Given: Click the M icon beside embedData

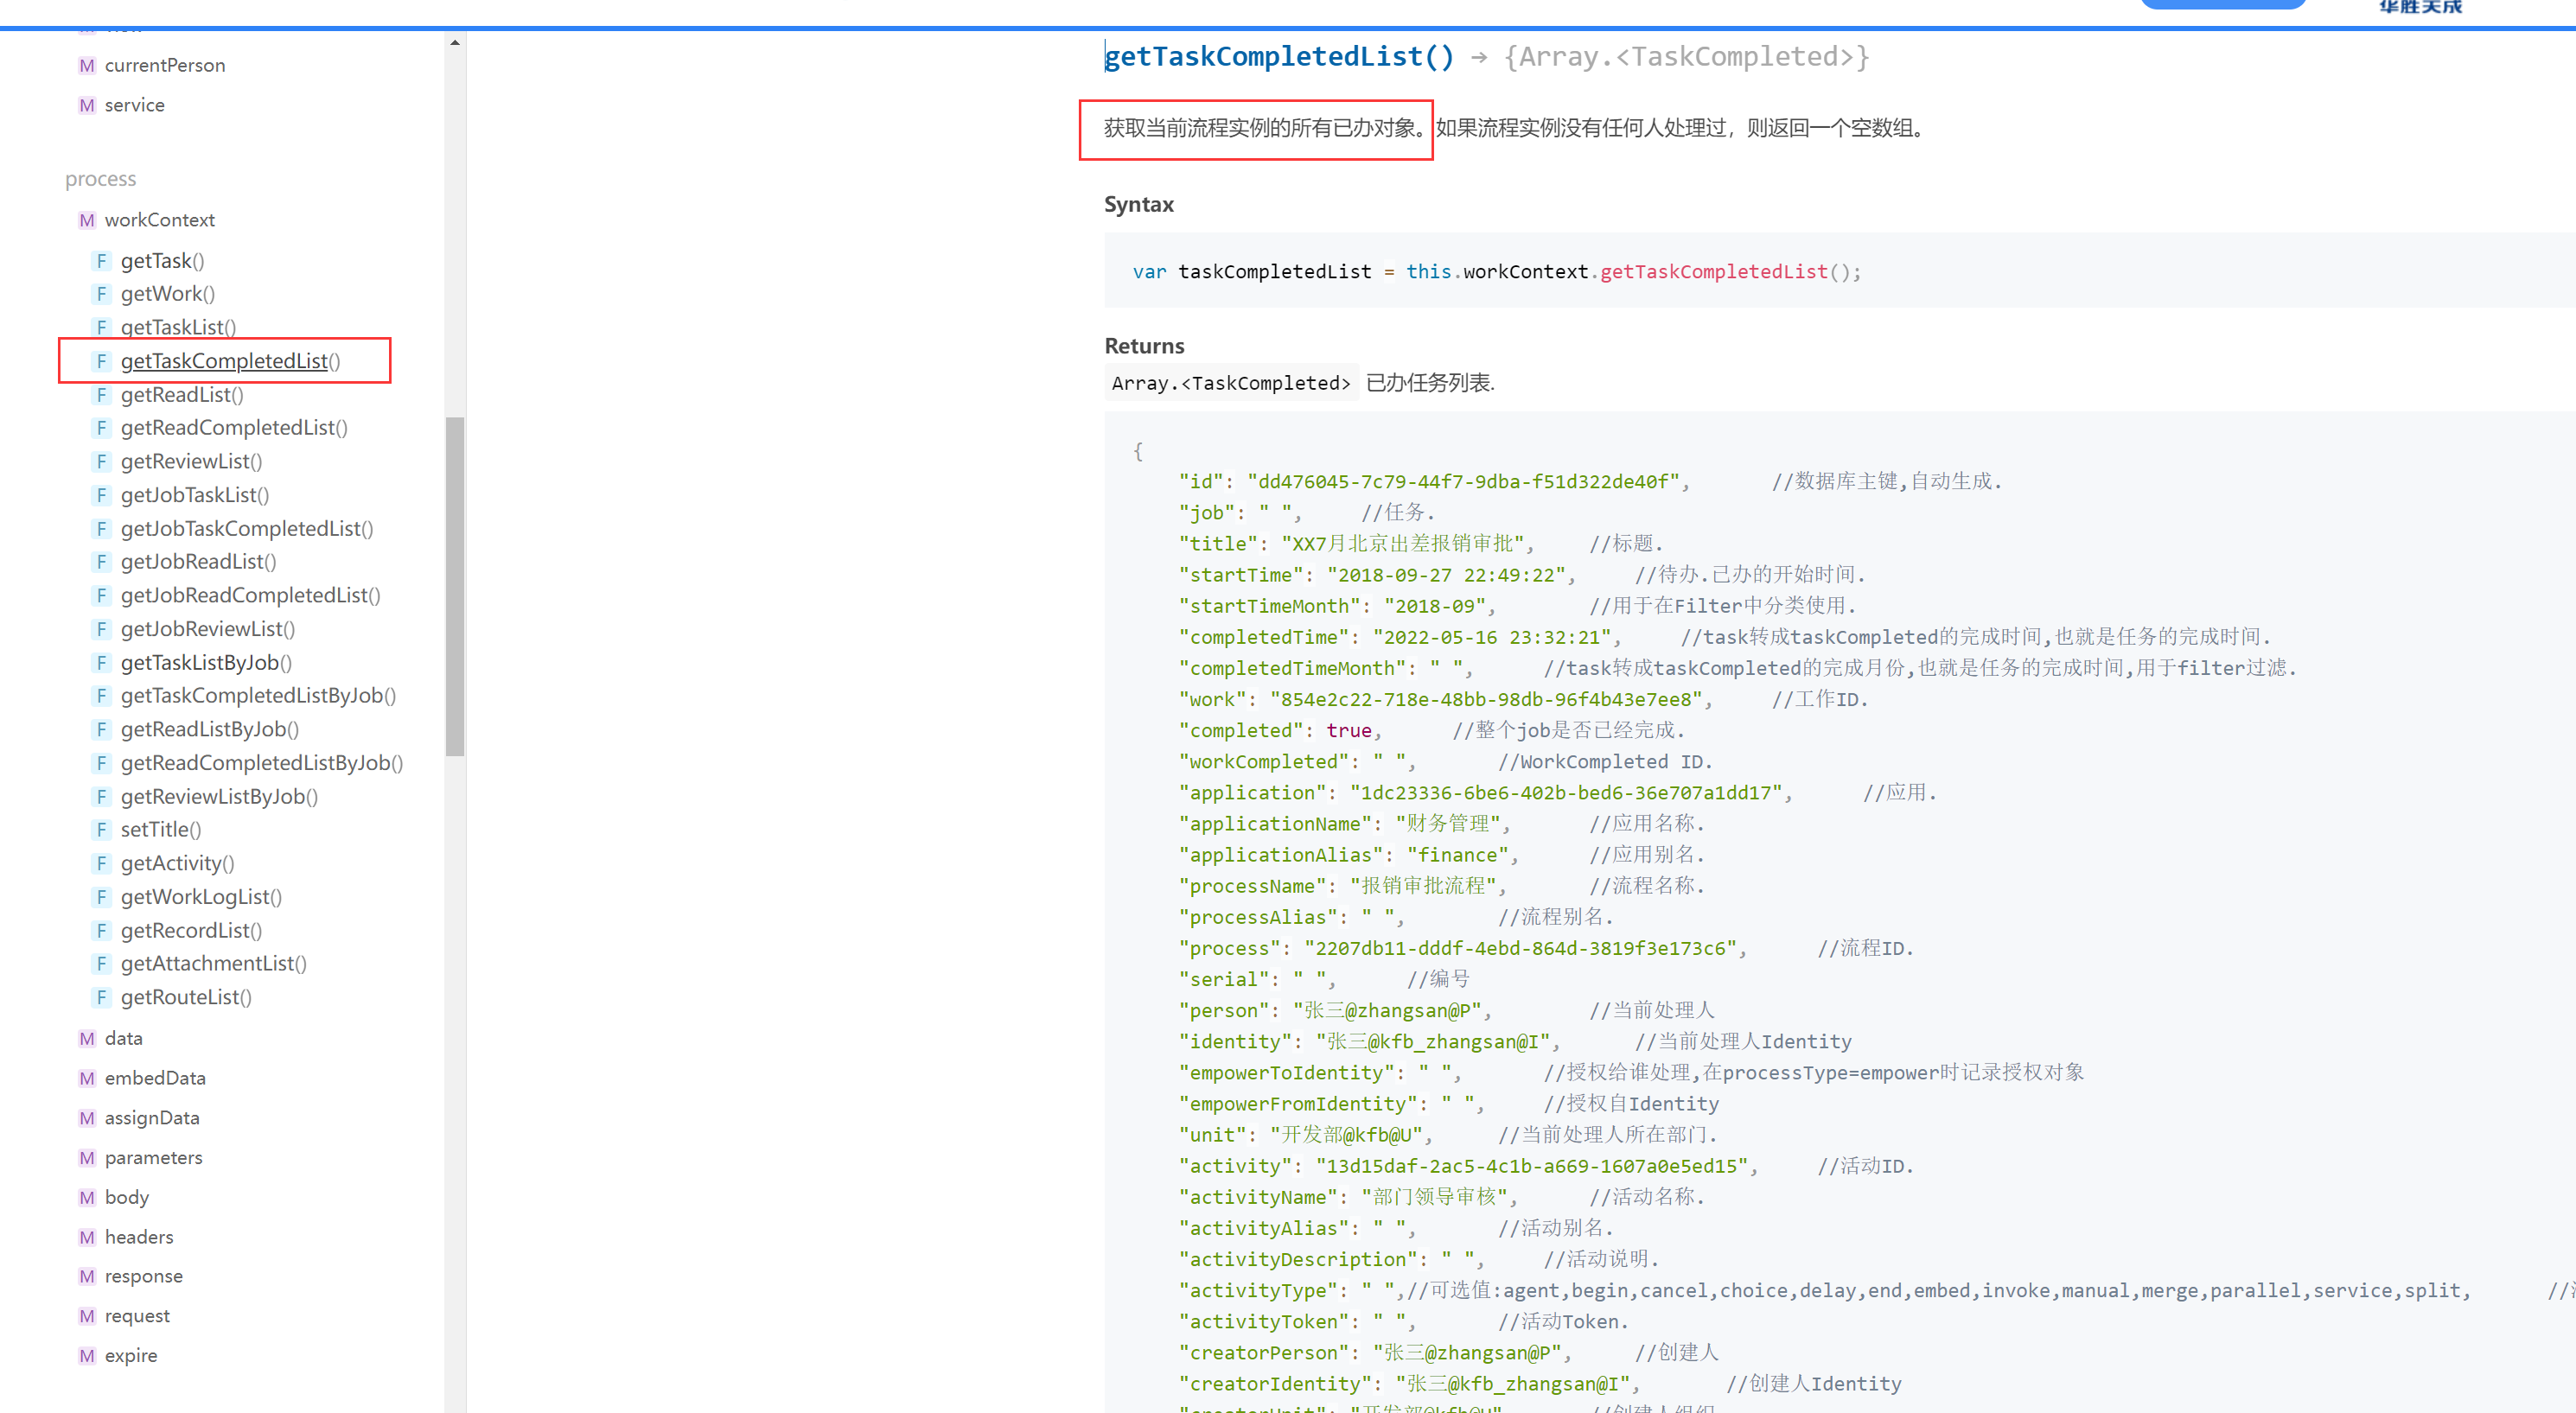Looking at the screenshot, I should point(87,1078).
